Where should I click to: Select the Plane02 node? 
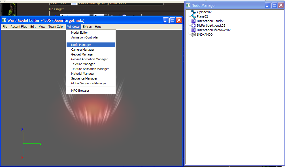[x=202, y=16]
